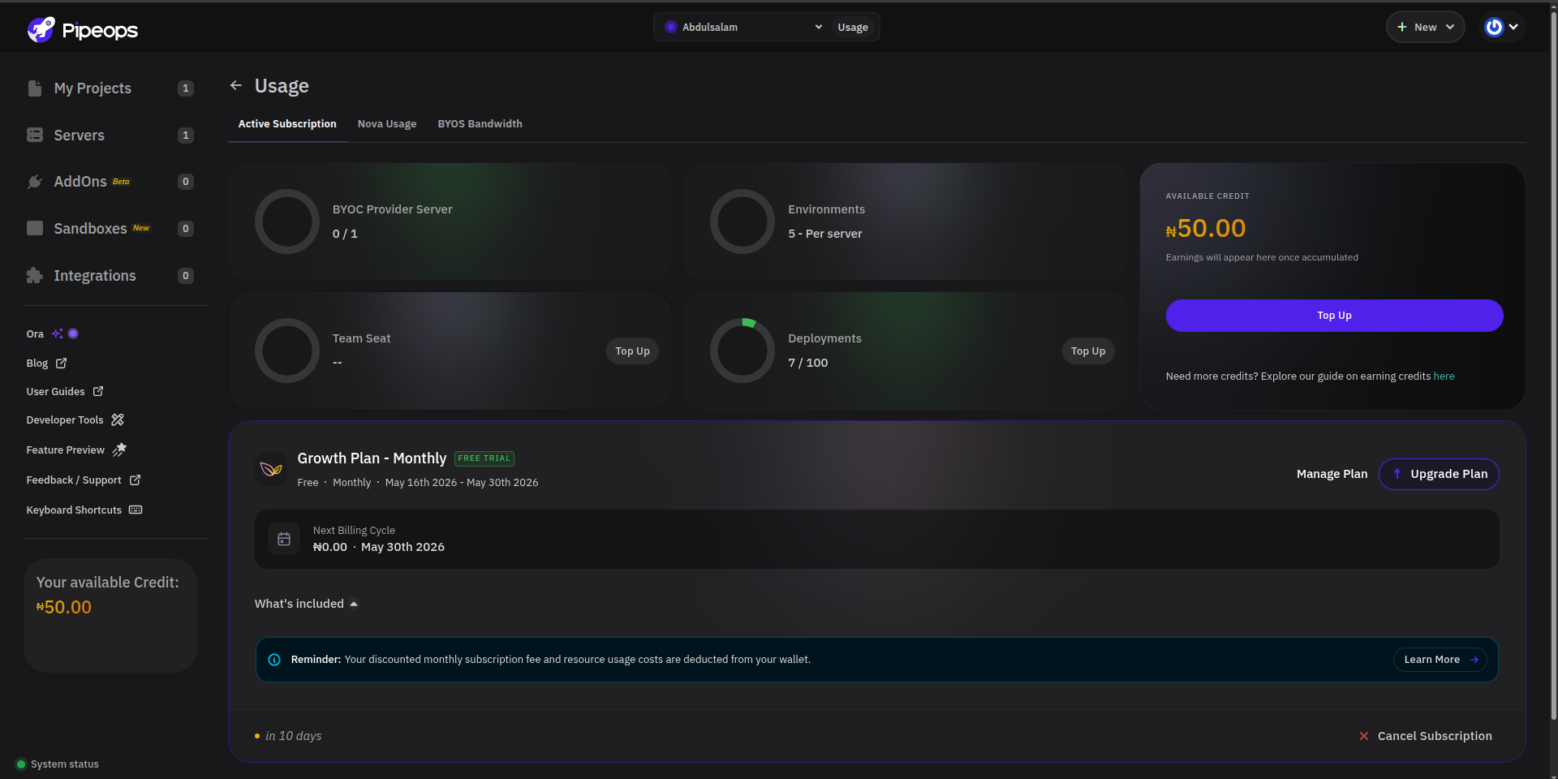Screen dimensions: 1558x779
Task: Click the upgrade arrow icon in Upgrade Plan
Action: click(1397, 474)
